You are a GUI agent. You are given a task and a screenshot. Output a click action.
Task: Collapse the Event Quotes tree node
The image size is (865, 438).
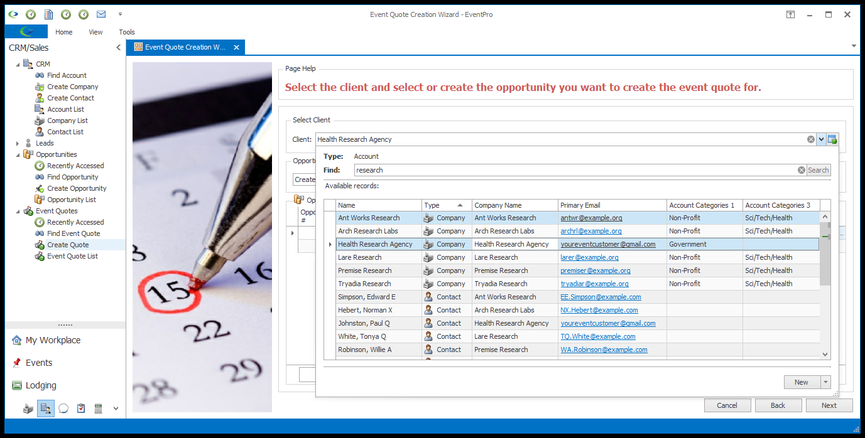click(x=18, y=211)
